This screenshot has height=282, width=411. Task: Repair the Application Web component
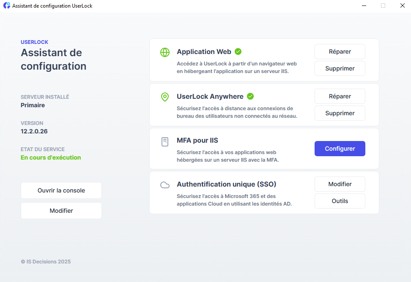(x=340, y=52)
